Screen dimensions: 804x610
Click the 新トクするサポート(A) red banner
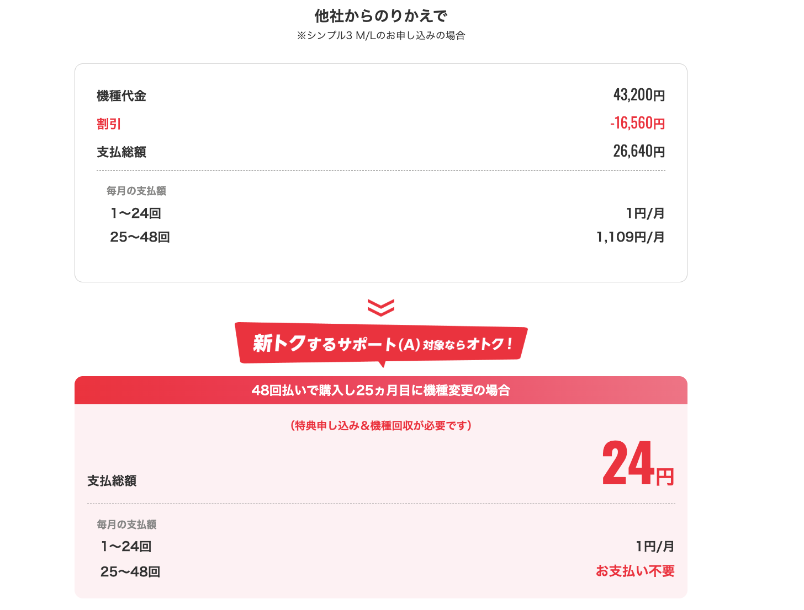click(x=381, y=344)
